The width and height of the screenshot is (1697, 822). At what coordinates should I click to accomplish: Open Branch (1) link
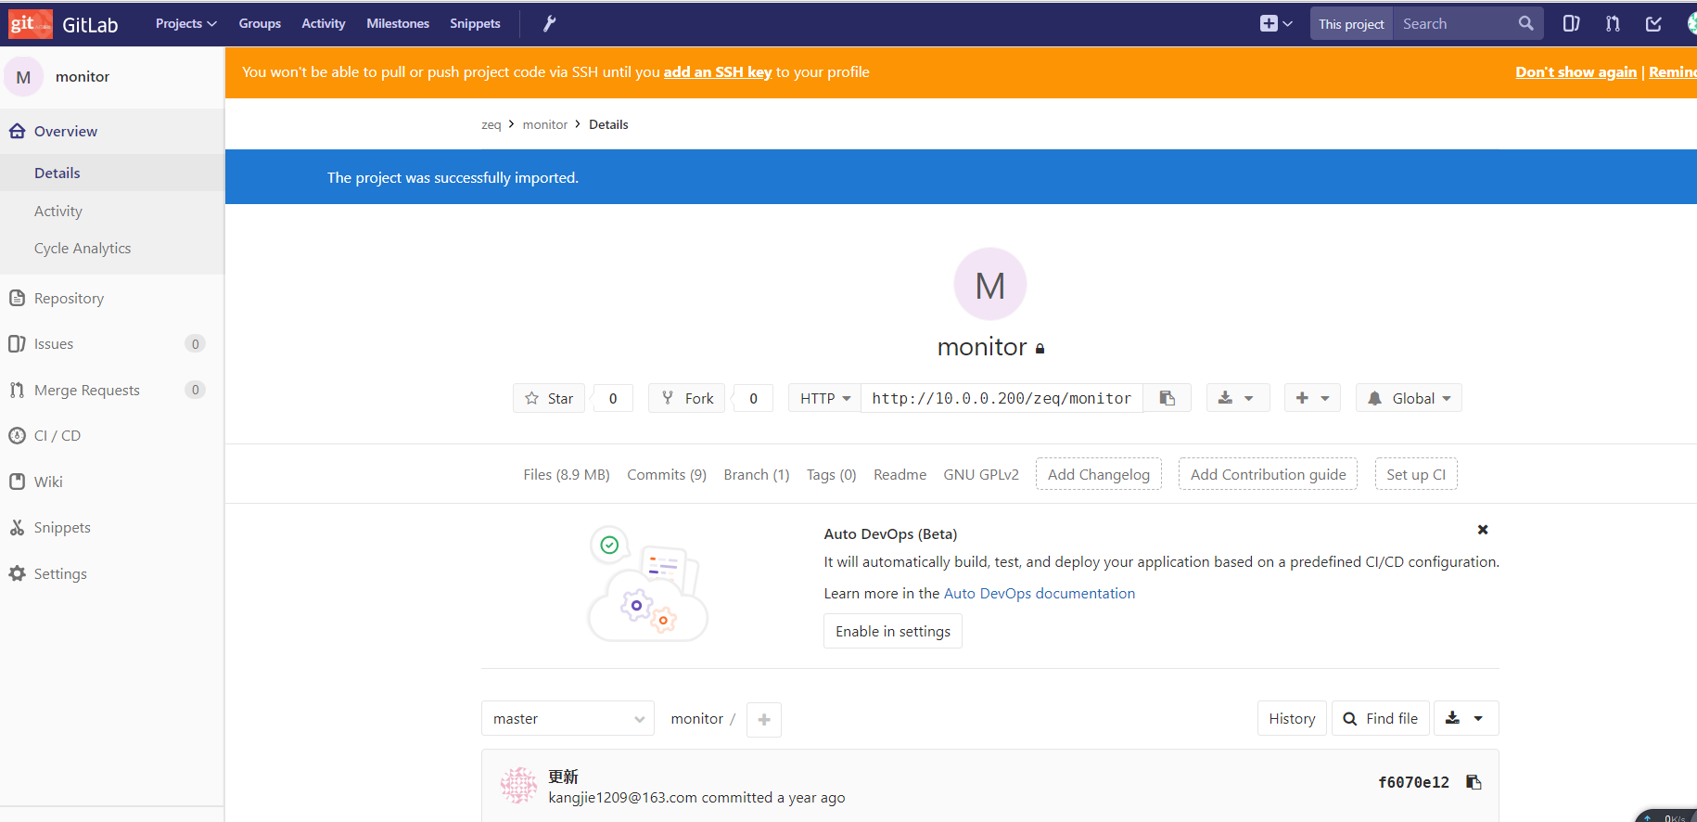(x=757, y=474)
